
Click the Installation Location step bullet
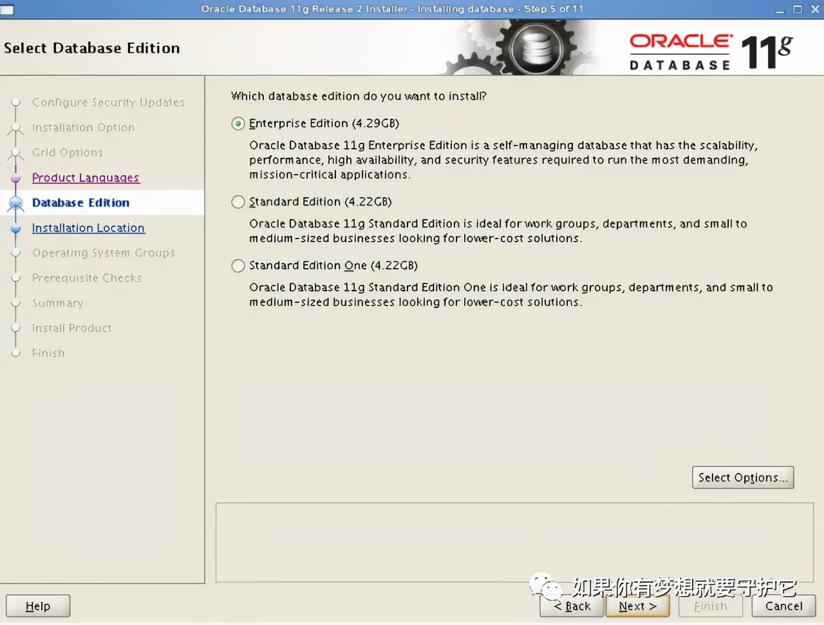[16, 229]
